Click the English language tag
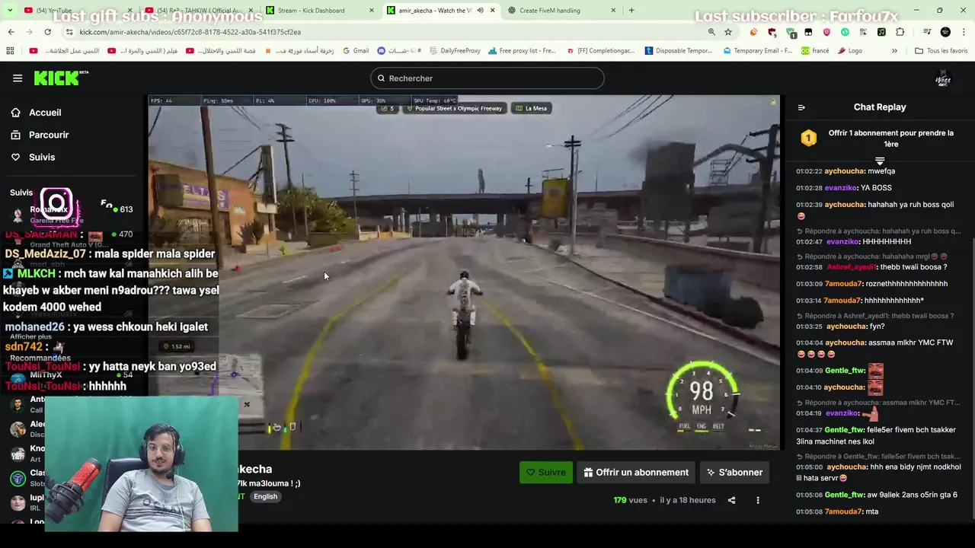The image size is (975, 548). (x=265, y=496)
